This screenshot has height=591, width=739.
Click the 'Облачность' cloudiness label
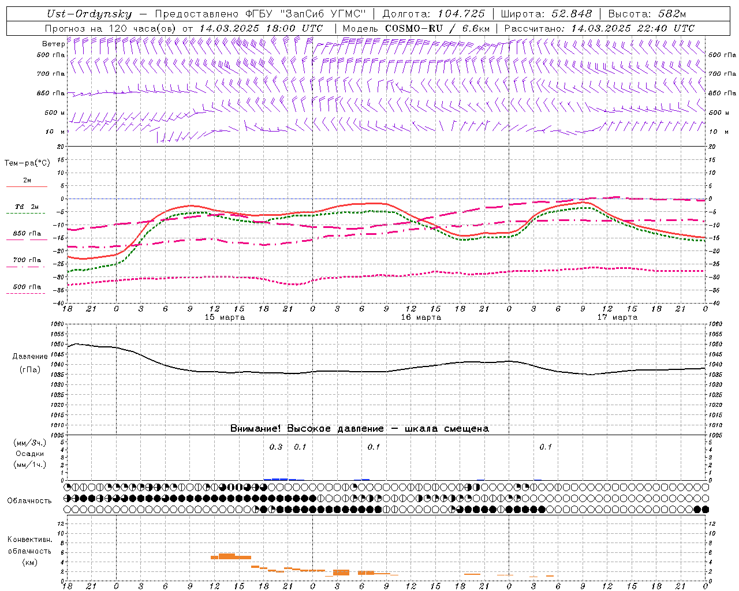(x=29, y=501)
